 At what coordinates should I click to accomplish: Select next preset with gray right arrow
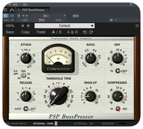pos(28,26)
